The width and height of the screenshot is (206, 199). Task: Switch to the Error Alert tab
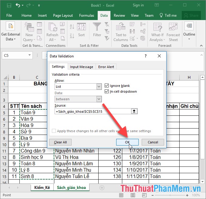click(106, 67)
